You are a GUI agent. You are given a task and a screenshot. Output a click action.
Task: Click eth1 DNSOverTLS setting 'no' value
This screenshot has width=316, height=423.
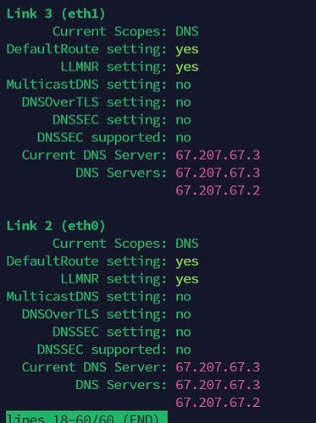click(x=183, y=102)
